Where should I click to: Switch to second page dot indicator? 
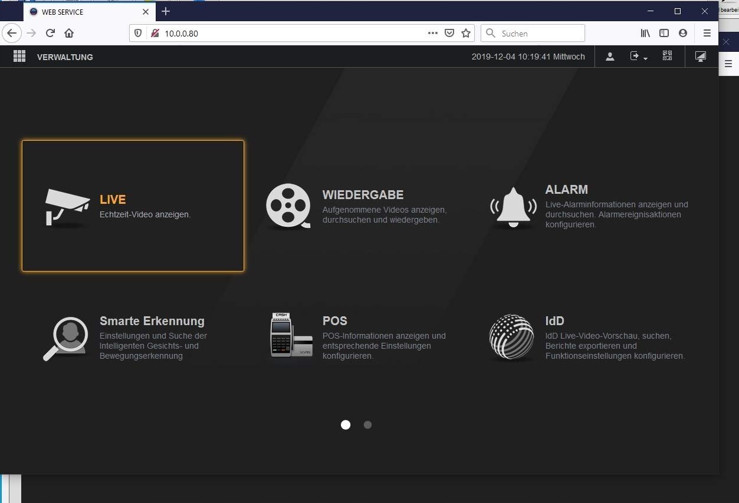pyautogui.click(x=367, y=425)
